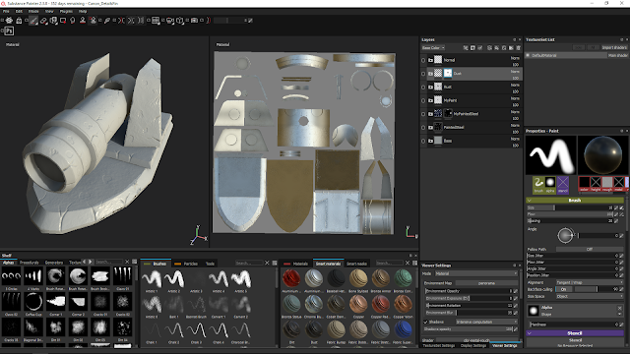Viewport: 630px width, 354px height.
Task: Select the Material picker eyedropper tool
Action: pyautogui.click(x=107, y=21)
